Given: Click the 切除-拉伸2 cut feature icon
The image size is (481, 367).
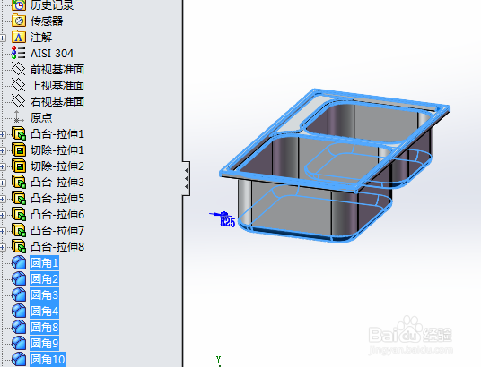Looking at the screenshot, I should point(19,166).
